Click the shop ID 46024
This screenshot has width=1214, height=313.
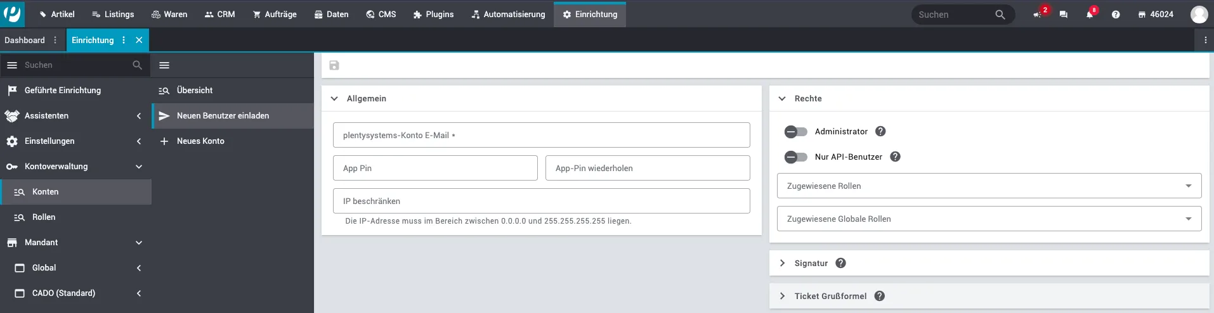coord(1156,14)
